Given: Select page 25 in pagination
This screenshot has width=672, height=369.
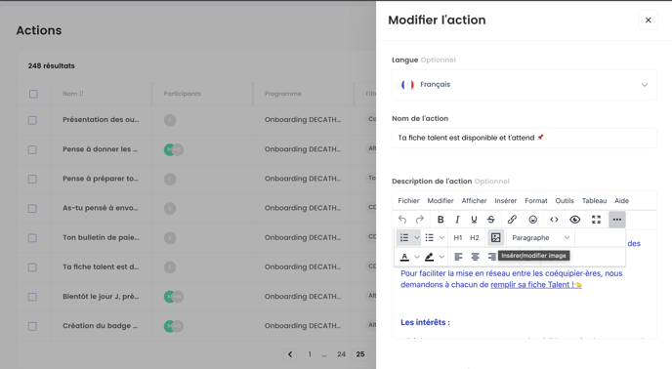Looking at the screenshot, I should 360,354.
